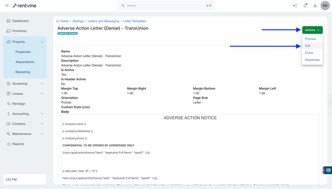Open Associations in the sidebar
Viewport: 332px width, 189px height.
click(25, 62)
